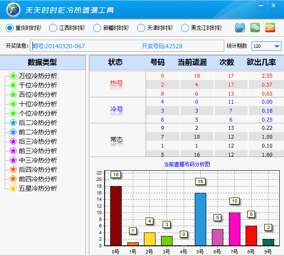
Task: Click the app logo icon in title bar
Action: (13, 9)
